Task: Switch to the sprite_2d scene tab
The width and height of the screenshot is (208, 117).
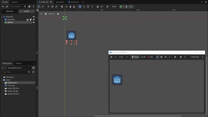Action: click(x=73, y=2)
